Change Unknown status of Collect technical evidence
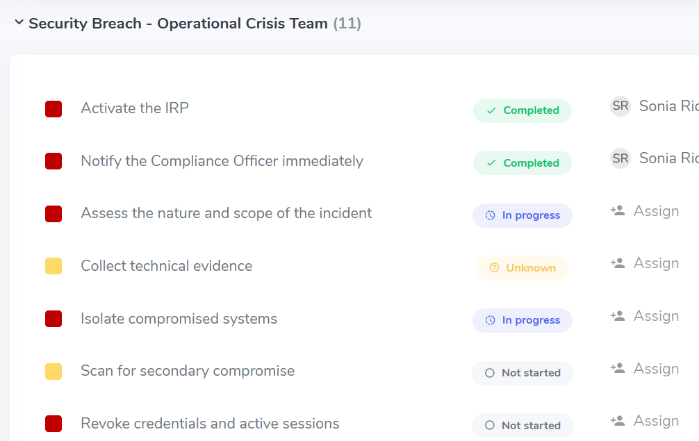 (523, 268)
